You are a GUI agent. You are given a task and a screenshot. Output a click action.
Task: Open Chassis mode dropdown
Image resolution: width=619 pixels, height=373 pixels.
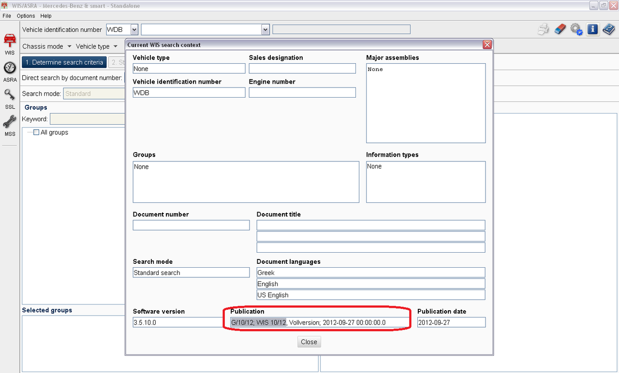tap(47, 46)
